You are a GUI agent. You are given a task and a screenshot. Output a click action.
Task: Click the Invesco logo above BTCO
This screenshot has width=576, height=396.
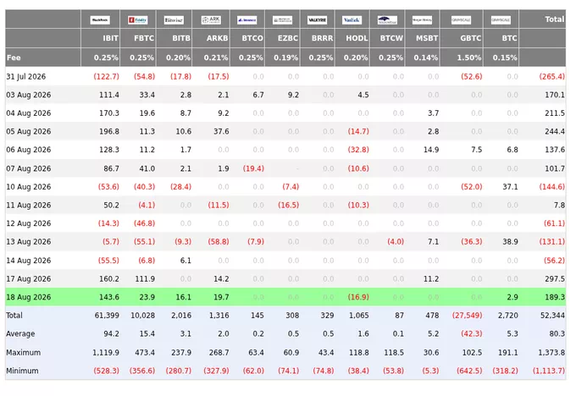(x=246, y=19)
